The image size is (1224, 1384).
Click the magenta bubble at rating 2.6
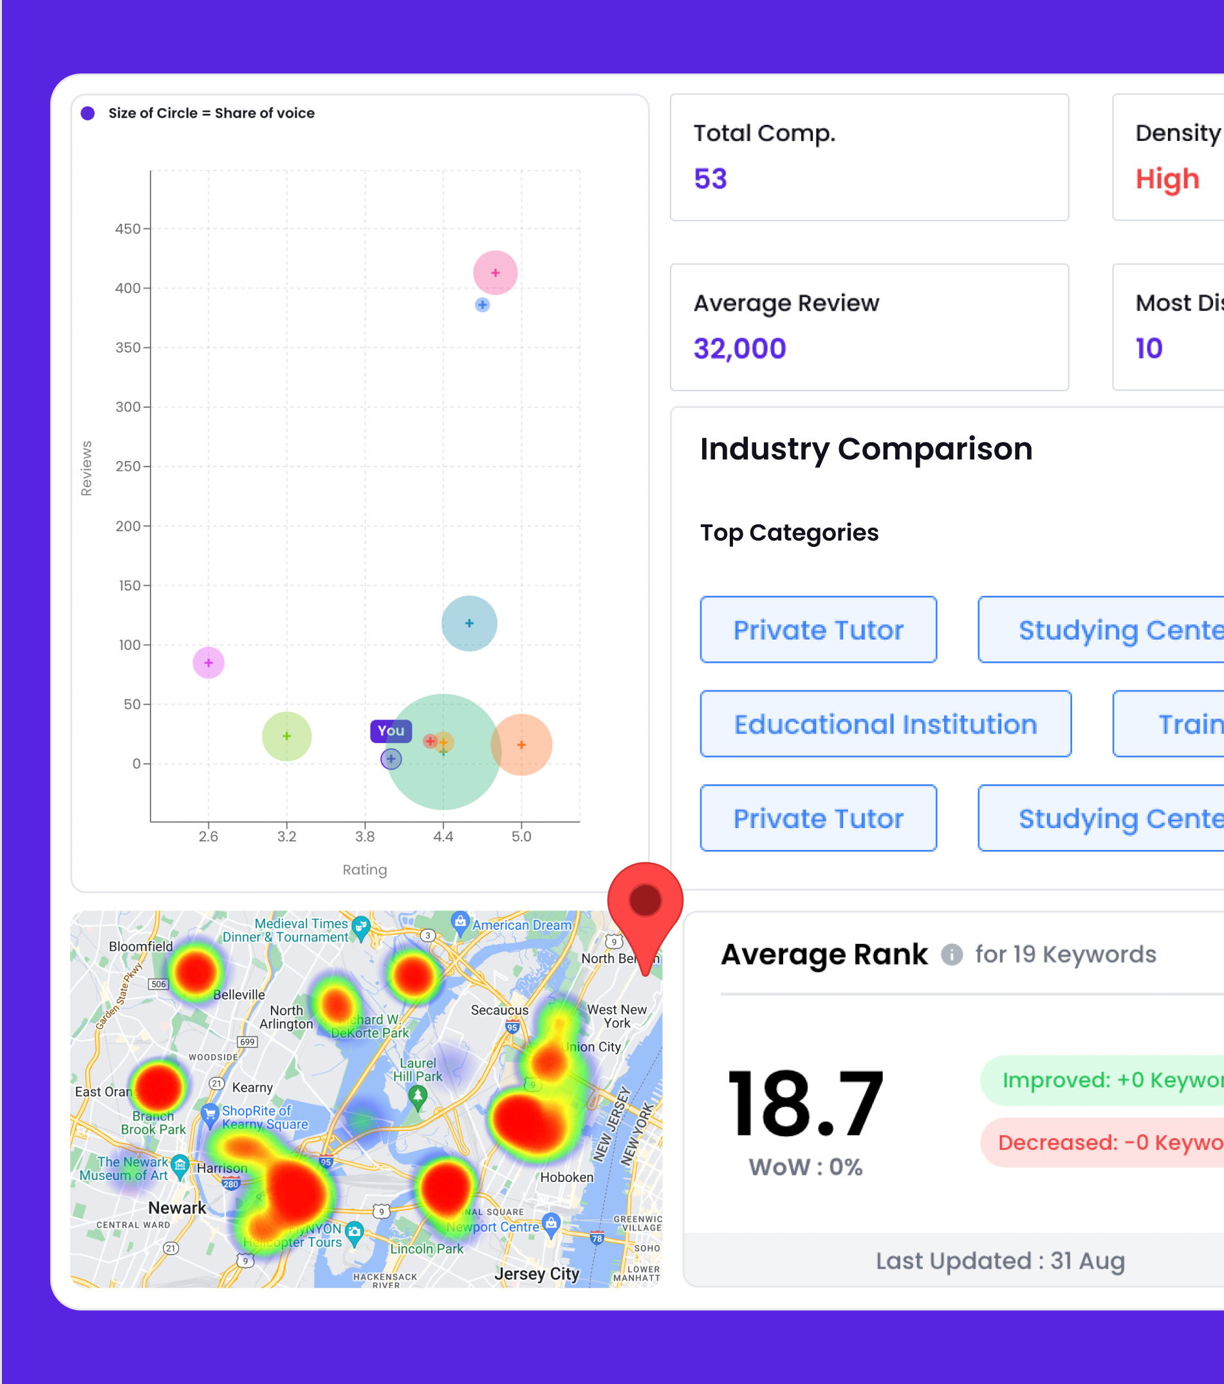209,663
